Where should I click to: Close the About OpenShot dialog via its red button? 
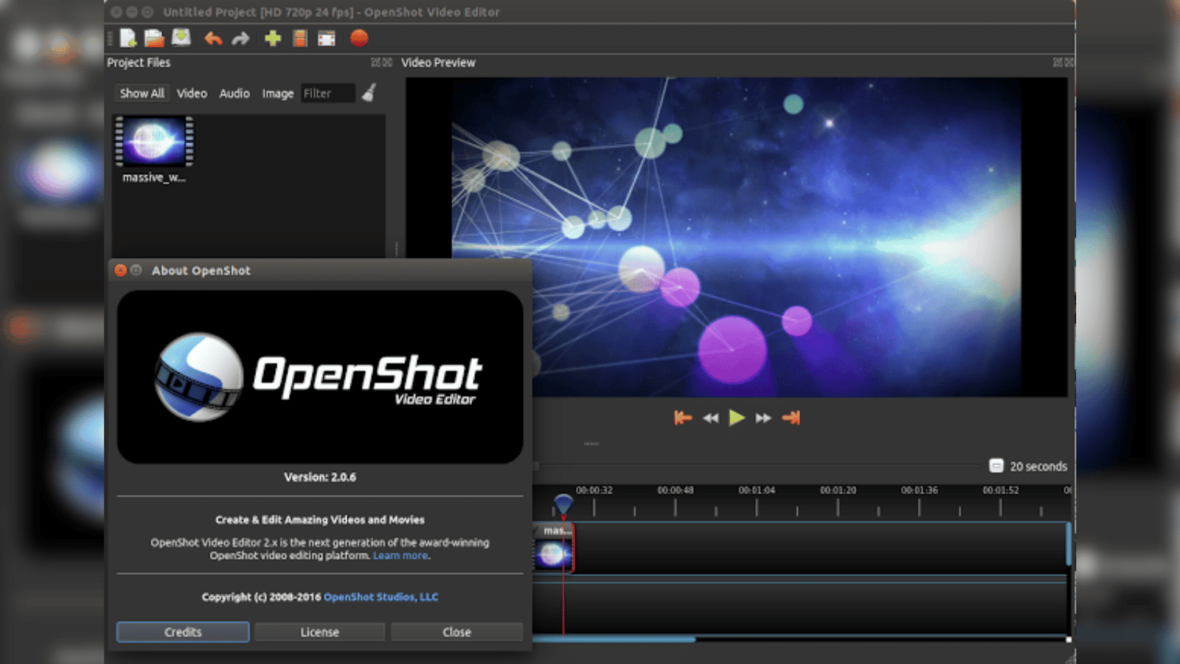click(121, 271)
